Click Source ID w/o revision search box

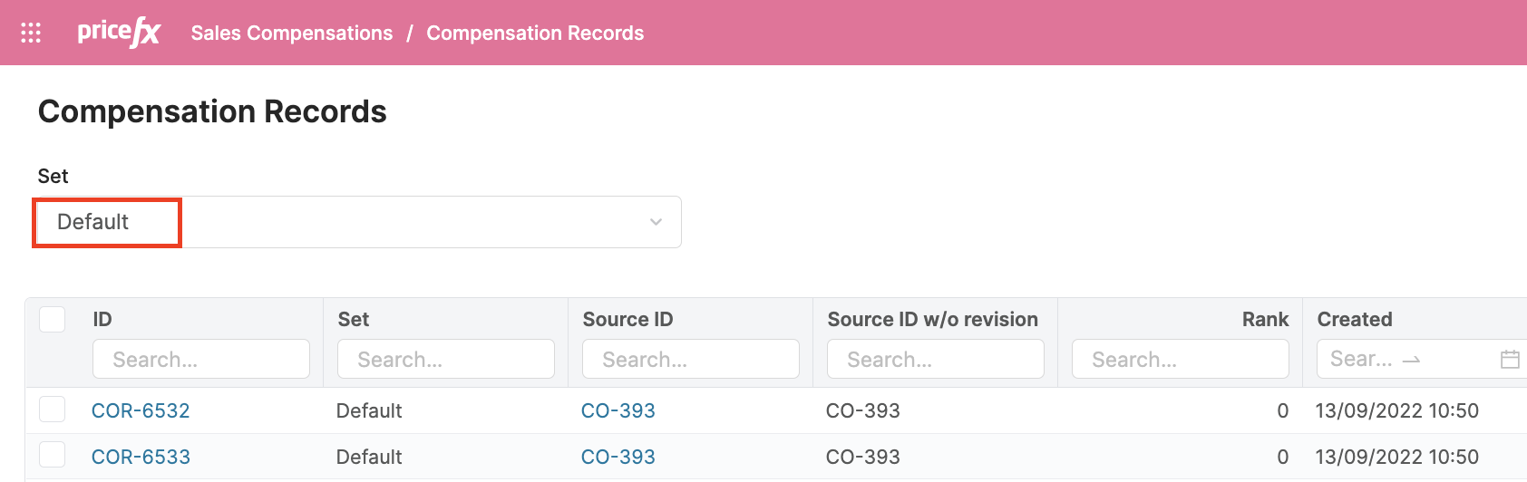pos(935,360)
